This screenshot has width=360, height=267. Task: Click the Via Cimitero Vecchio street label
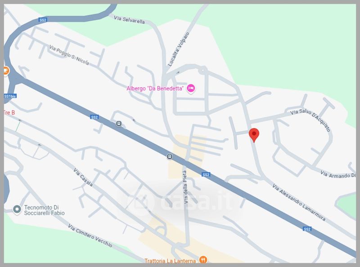click(x=90, y=236)
